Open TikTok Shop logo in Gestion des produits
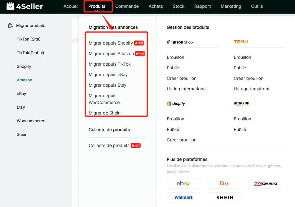Screen dimensions: 295x207 click(x=180, y=42)
